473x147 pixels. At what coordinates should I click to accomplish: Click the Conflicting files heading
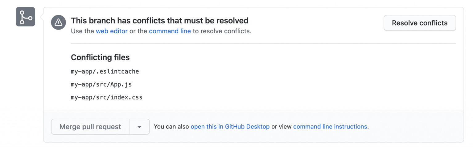[x=100, y=57]
